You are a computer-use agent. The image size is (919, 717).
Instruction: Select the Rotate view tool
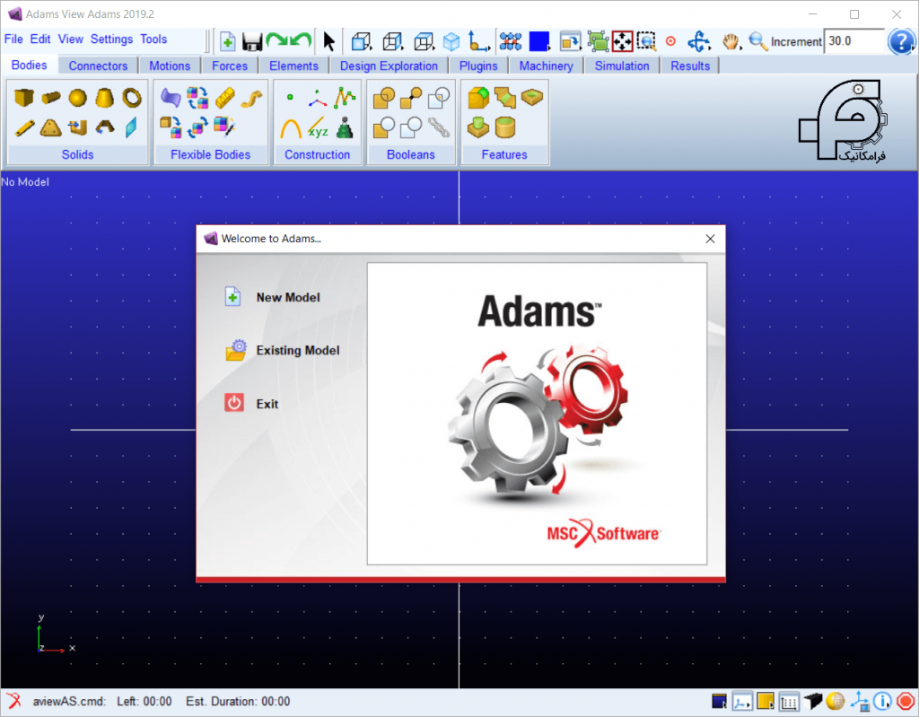point(698,41)
